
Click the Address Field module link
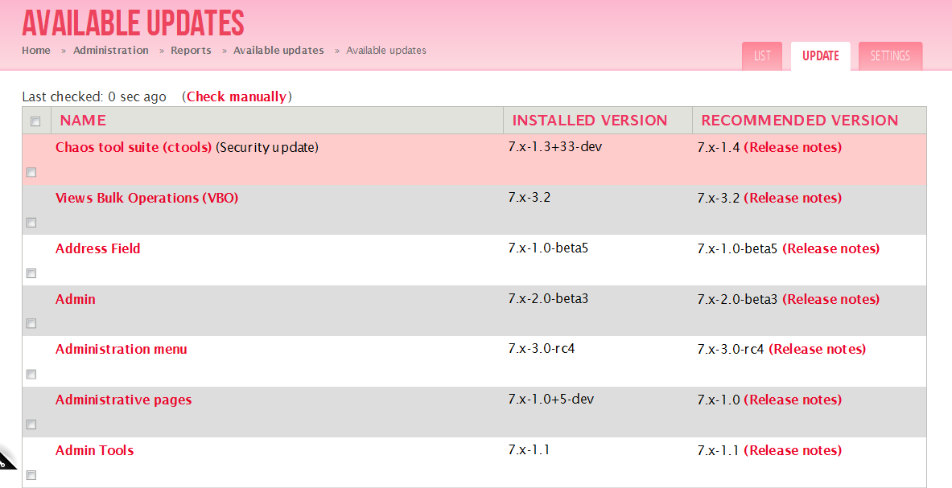[97, 248]
